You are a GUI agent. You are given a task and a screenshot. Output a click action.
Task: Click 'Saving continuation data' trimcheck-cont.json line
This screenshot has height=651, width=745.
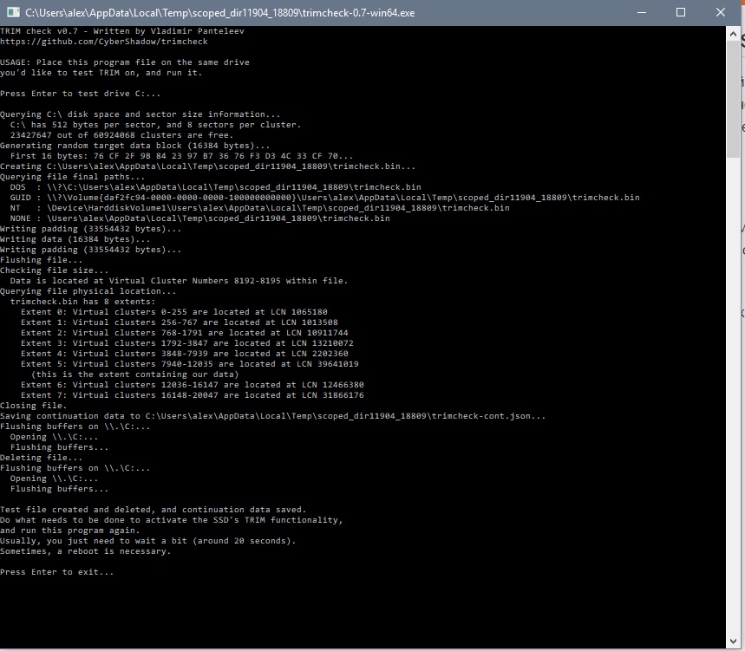pyautogui.click(x=272, y=417)
